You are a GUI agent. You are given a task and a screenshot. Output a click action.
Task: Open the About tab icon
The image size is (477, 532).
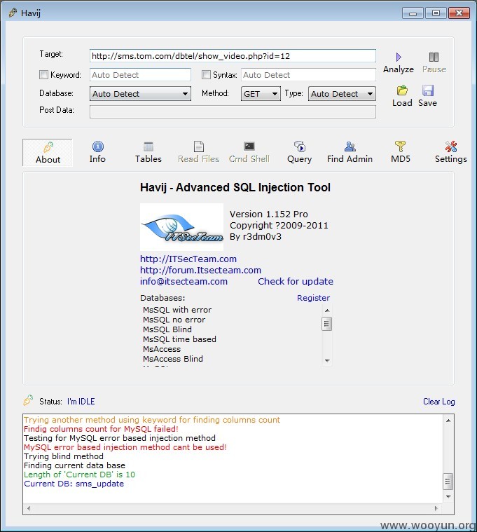[48, 147]
